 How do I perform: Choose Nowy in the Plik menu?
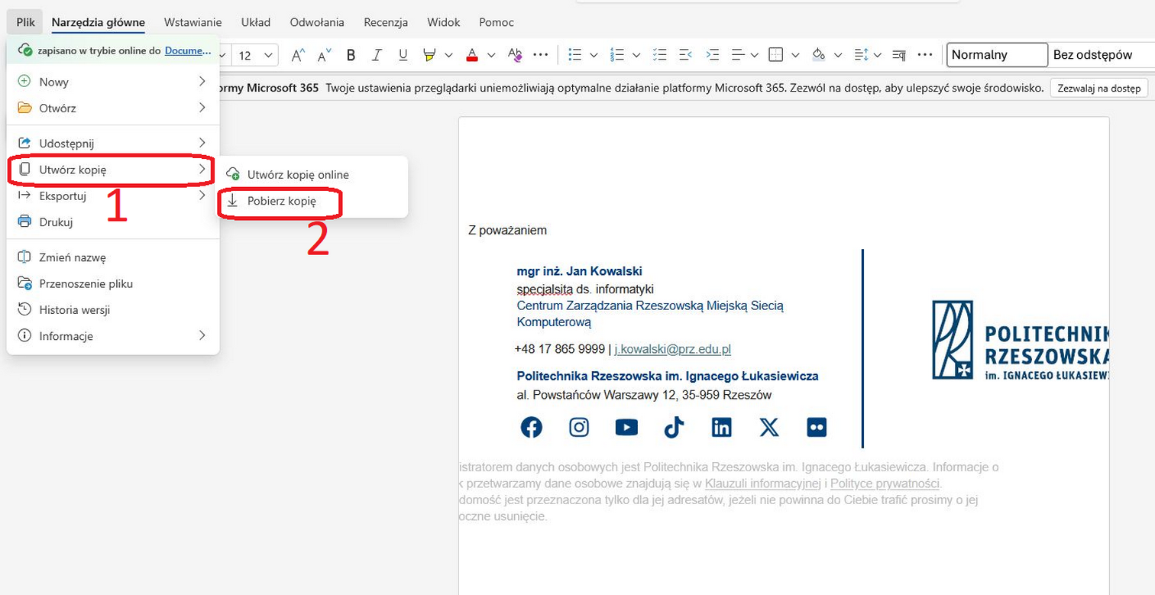[113, 82]
